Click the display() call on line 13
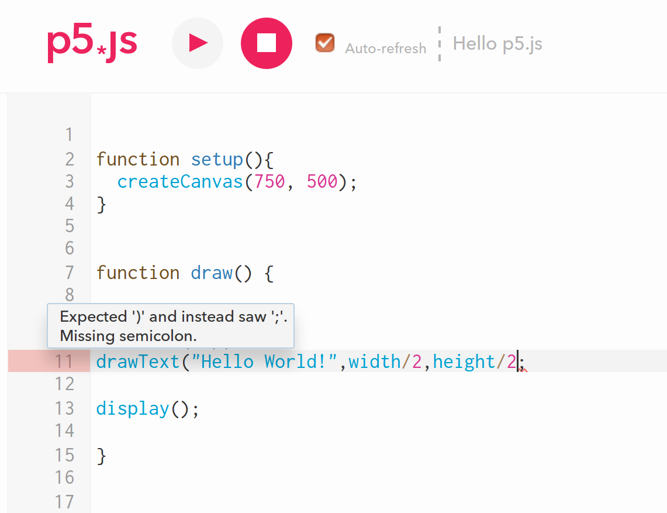Image resolution: width=667 pixels, height=513 pixels. [x=133, y=408]
